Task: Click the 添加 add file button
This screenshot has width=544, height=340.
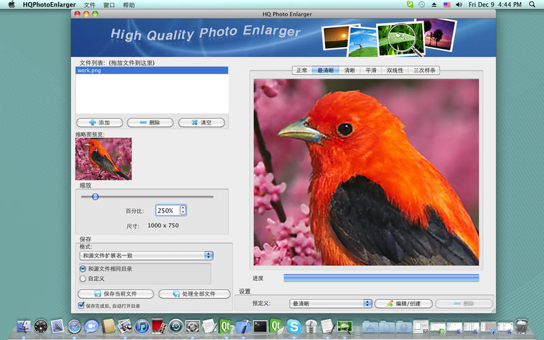Action: point(99,122)
